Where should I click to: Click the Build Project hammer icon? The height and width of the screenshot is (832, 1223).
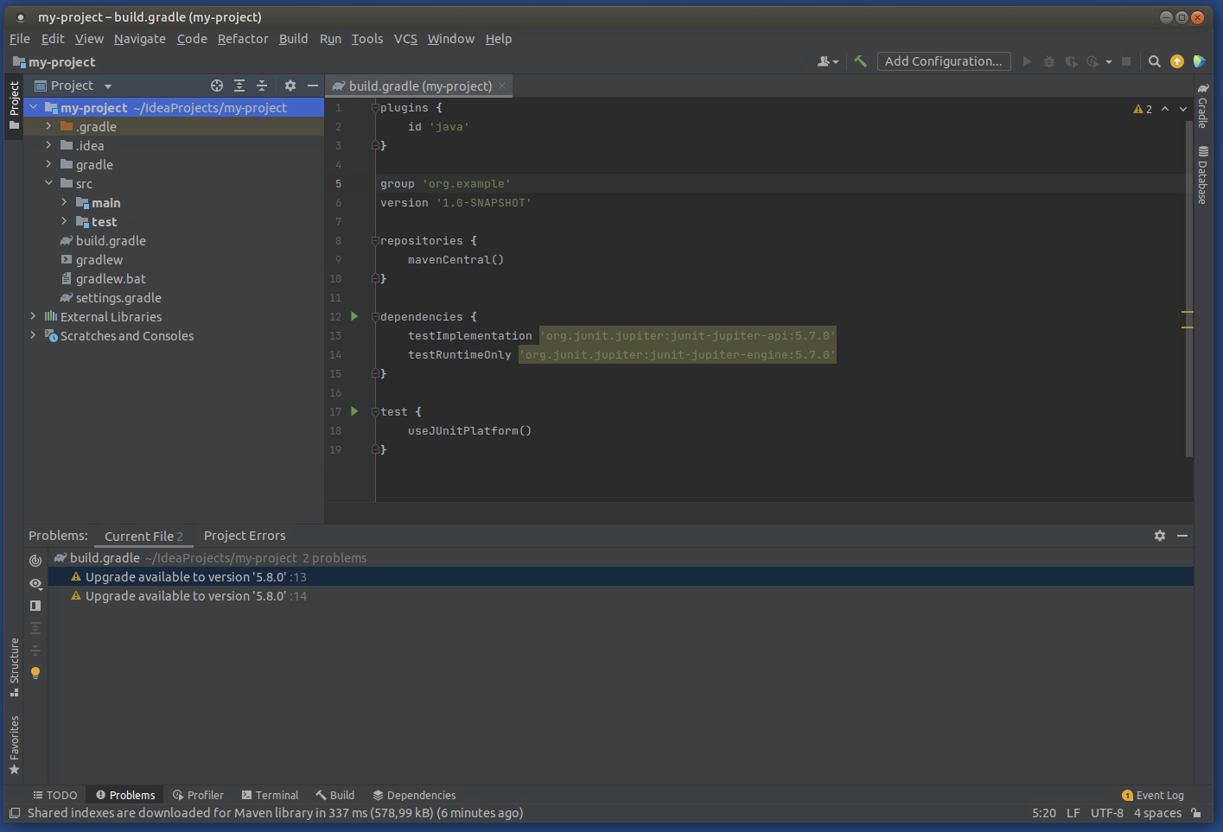860,61
